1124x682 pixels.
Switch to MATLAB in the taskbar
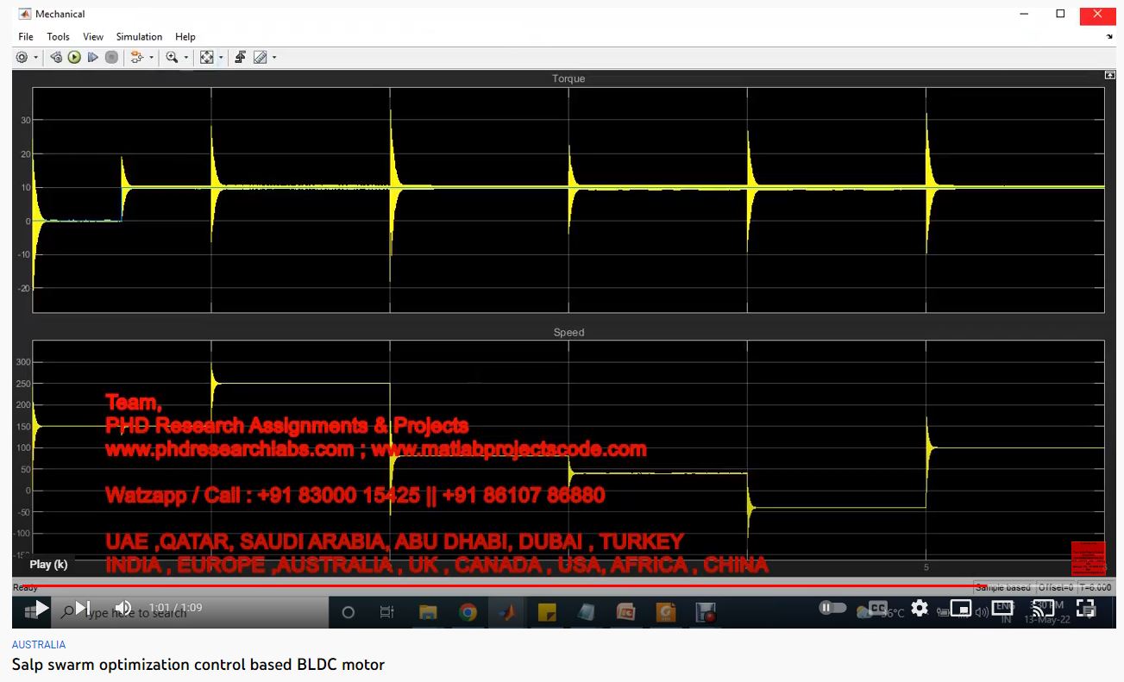[507, 612]
